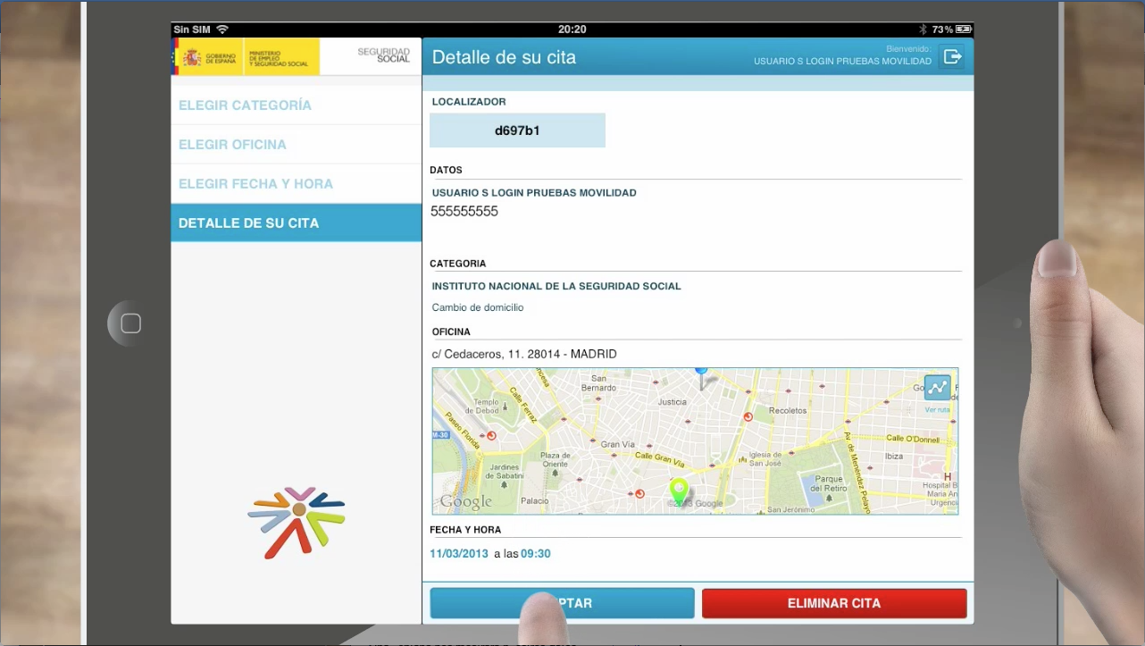Tap the colorful starburst logo in sidebar
The height and width of the screenshot is (646, 1145).
click(297, 522)
